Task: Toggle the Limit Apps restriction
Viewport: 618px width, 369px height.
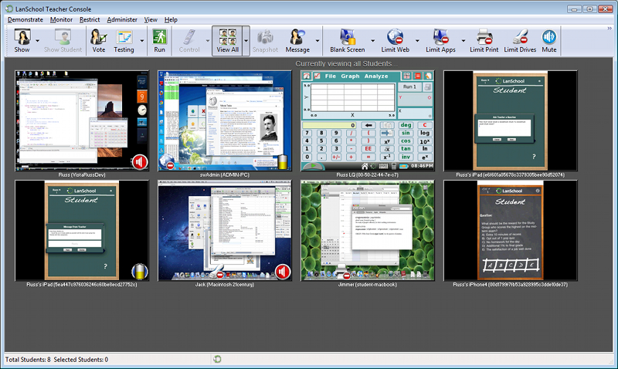Action: [x=440, y=41]
